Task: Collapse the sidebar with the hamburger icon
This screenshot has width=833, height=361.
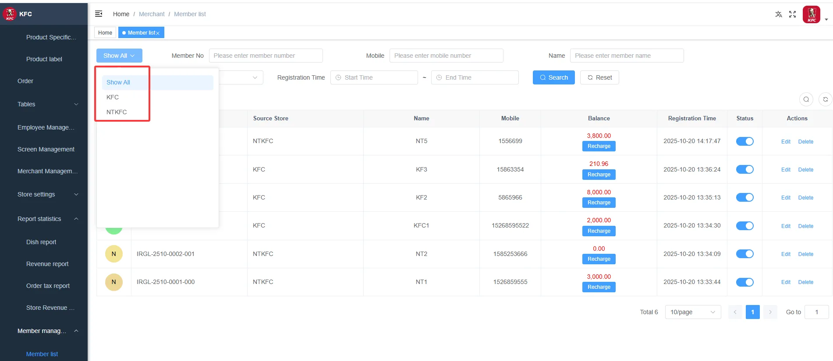Action: [99, 14]
